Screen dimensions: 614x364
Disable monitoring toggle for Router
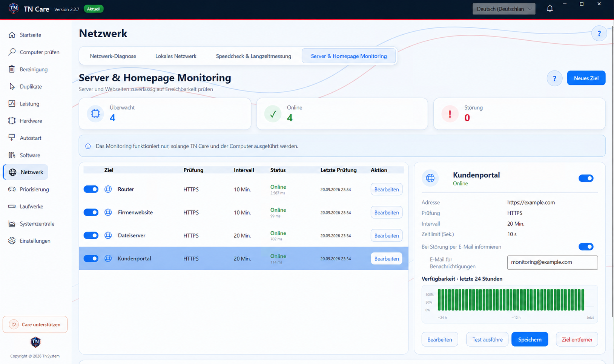click(91, 189)
